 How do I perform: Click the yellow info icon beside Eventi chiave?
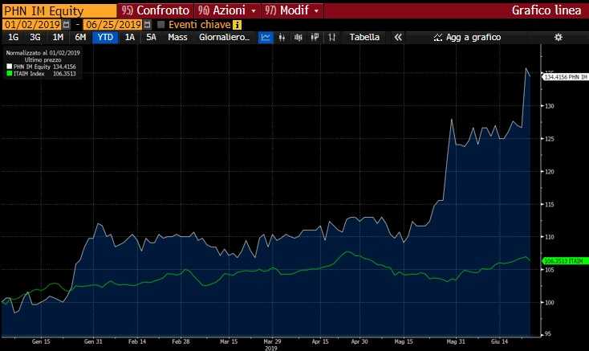point(237,25)
